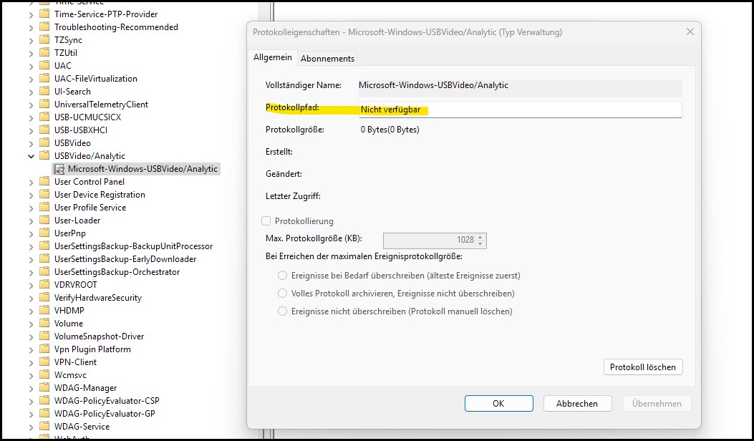Enable the Protokollierung checkbox
Screen dimensions: 754x441
tap(266, 220)
